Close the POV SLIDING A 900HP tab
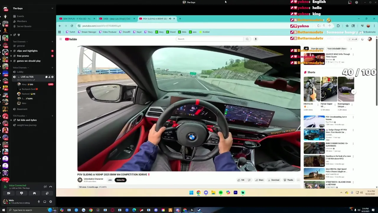Screen dimensions: 378x213 pyautogui.click(x=174, y=19)
